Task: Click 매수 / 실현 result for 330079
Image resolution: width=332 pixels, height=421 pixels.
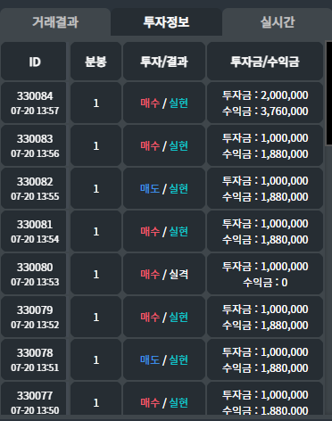Action: [164, 317]
